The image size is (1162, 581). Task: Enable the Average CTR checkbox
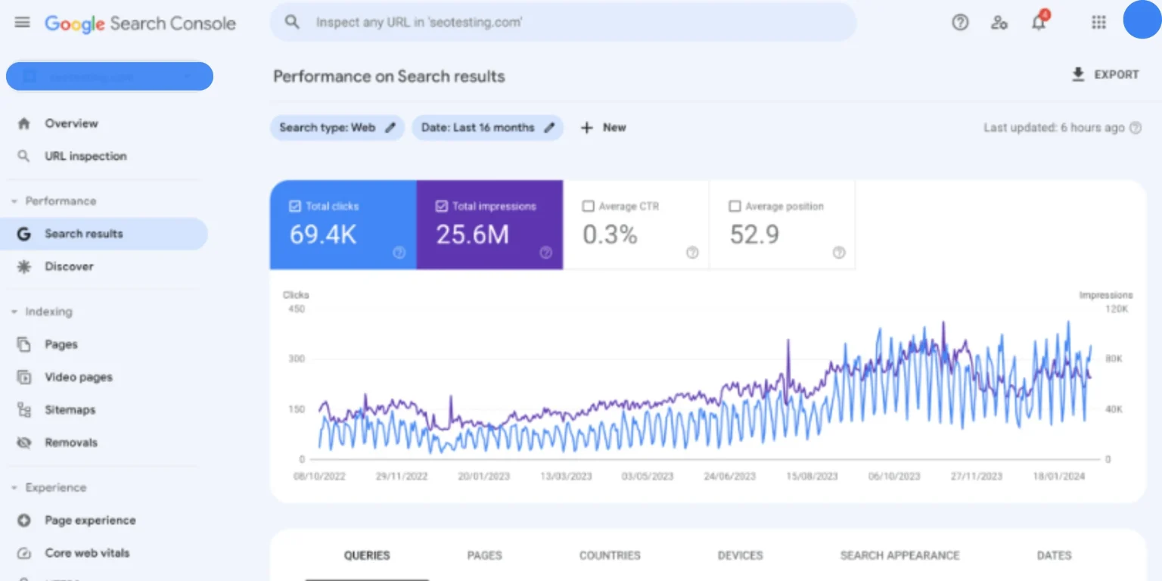point(588,206)
